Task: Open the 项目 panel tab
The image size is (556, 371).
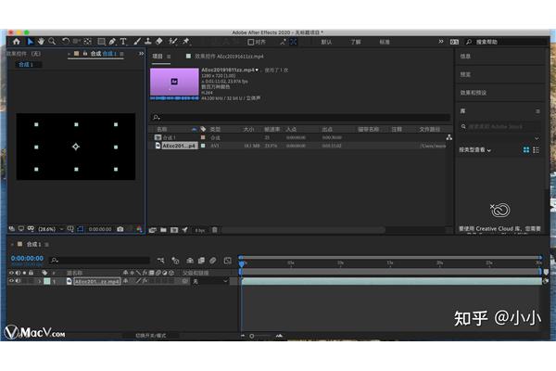Action: click(158, 56)
